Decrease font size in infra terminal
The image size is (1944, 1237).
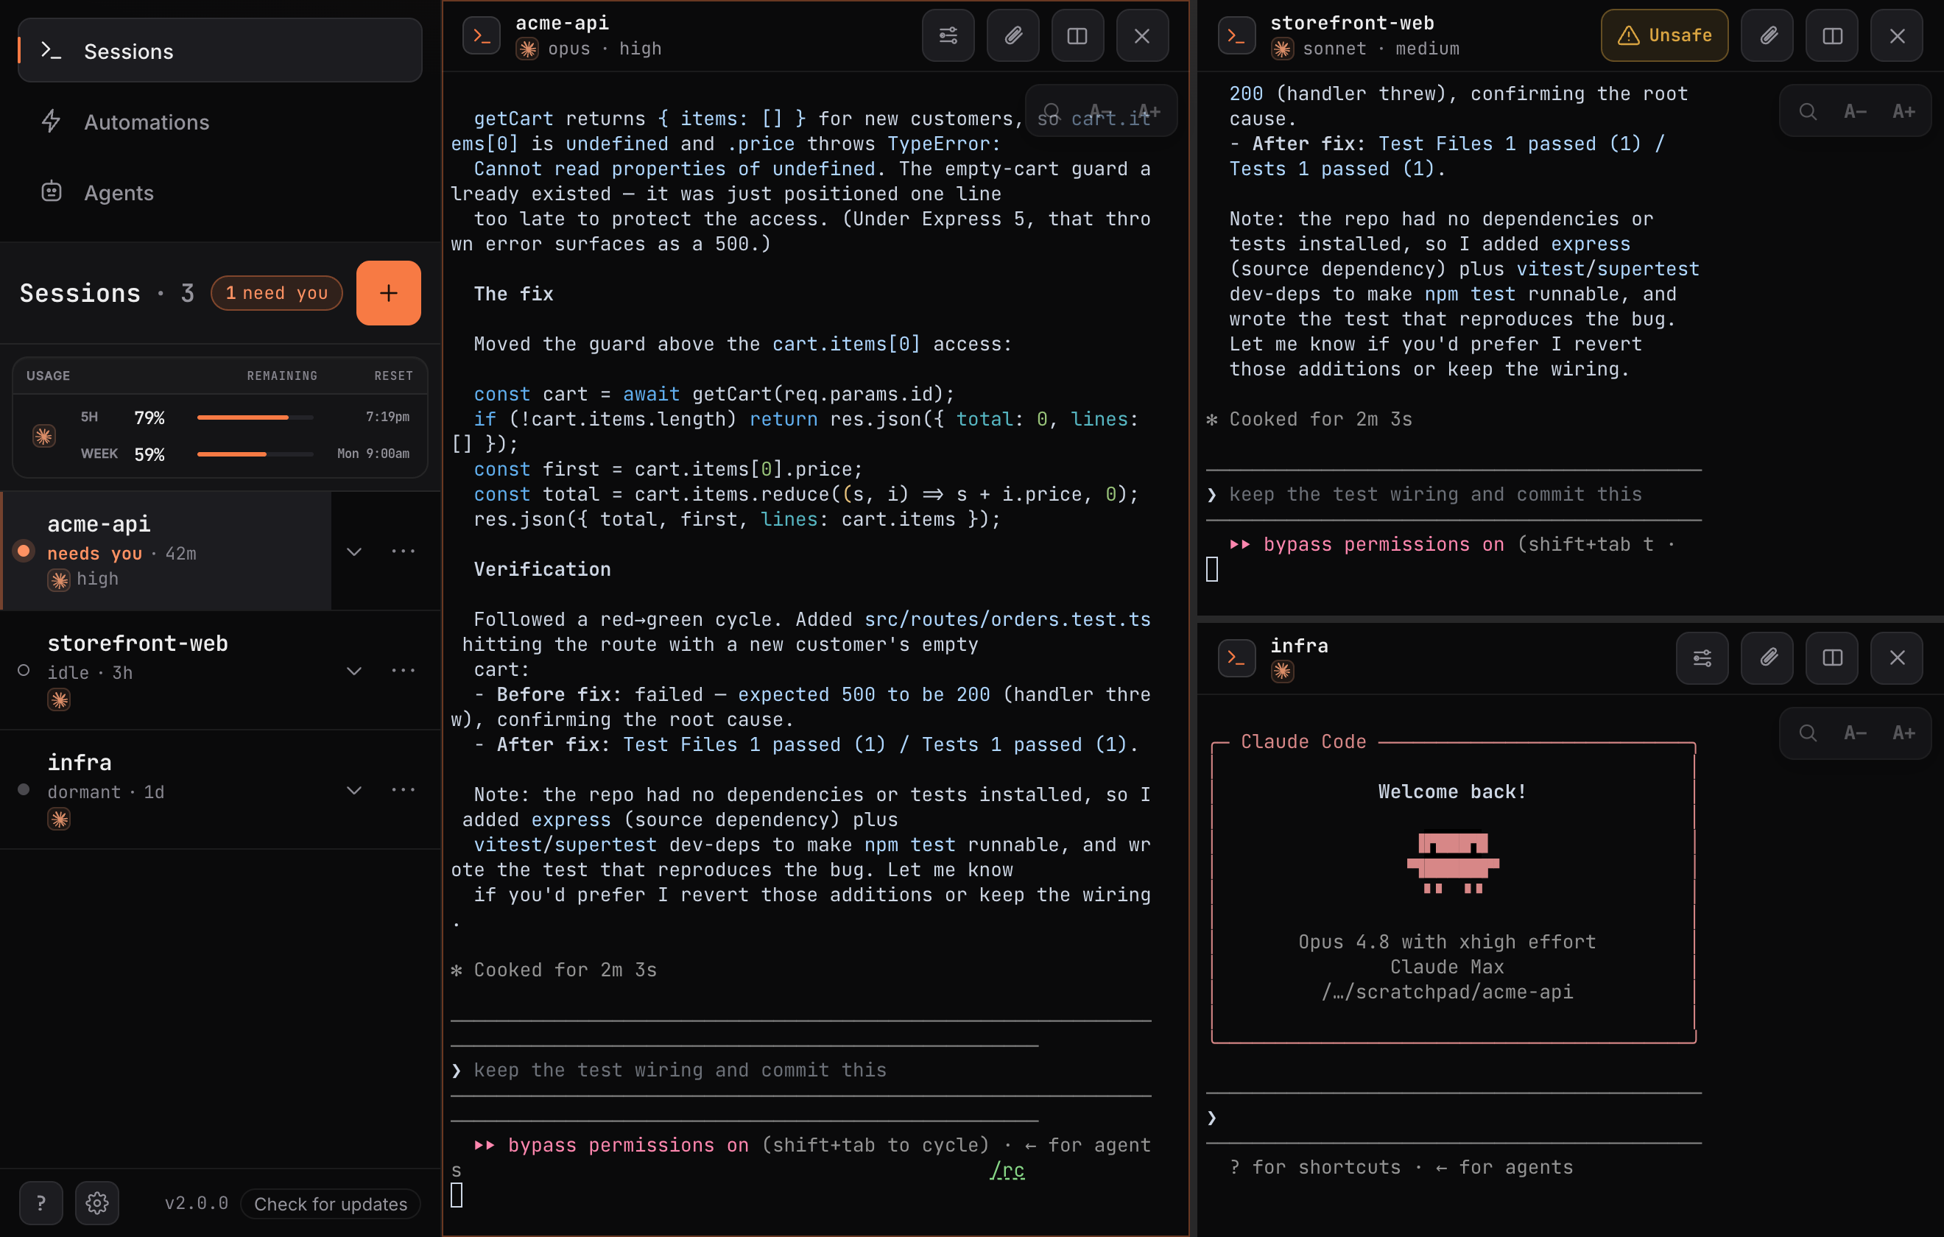(x=1855, y=733)
